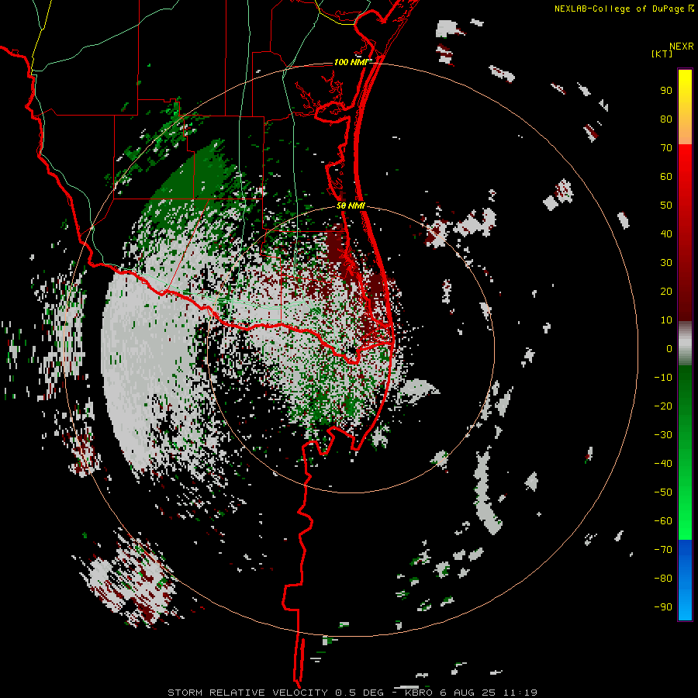Click the 70 value on velocity scale
This screenshot has width=698, height=698.
666,148
